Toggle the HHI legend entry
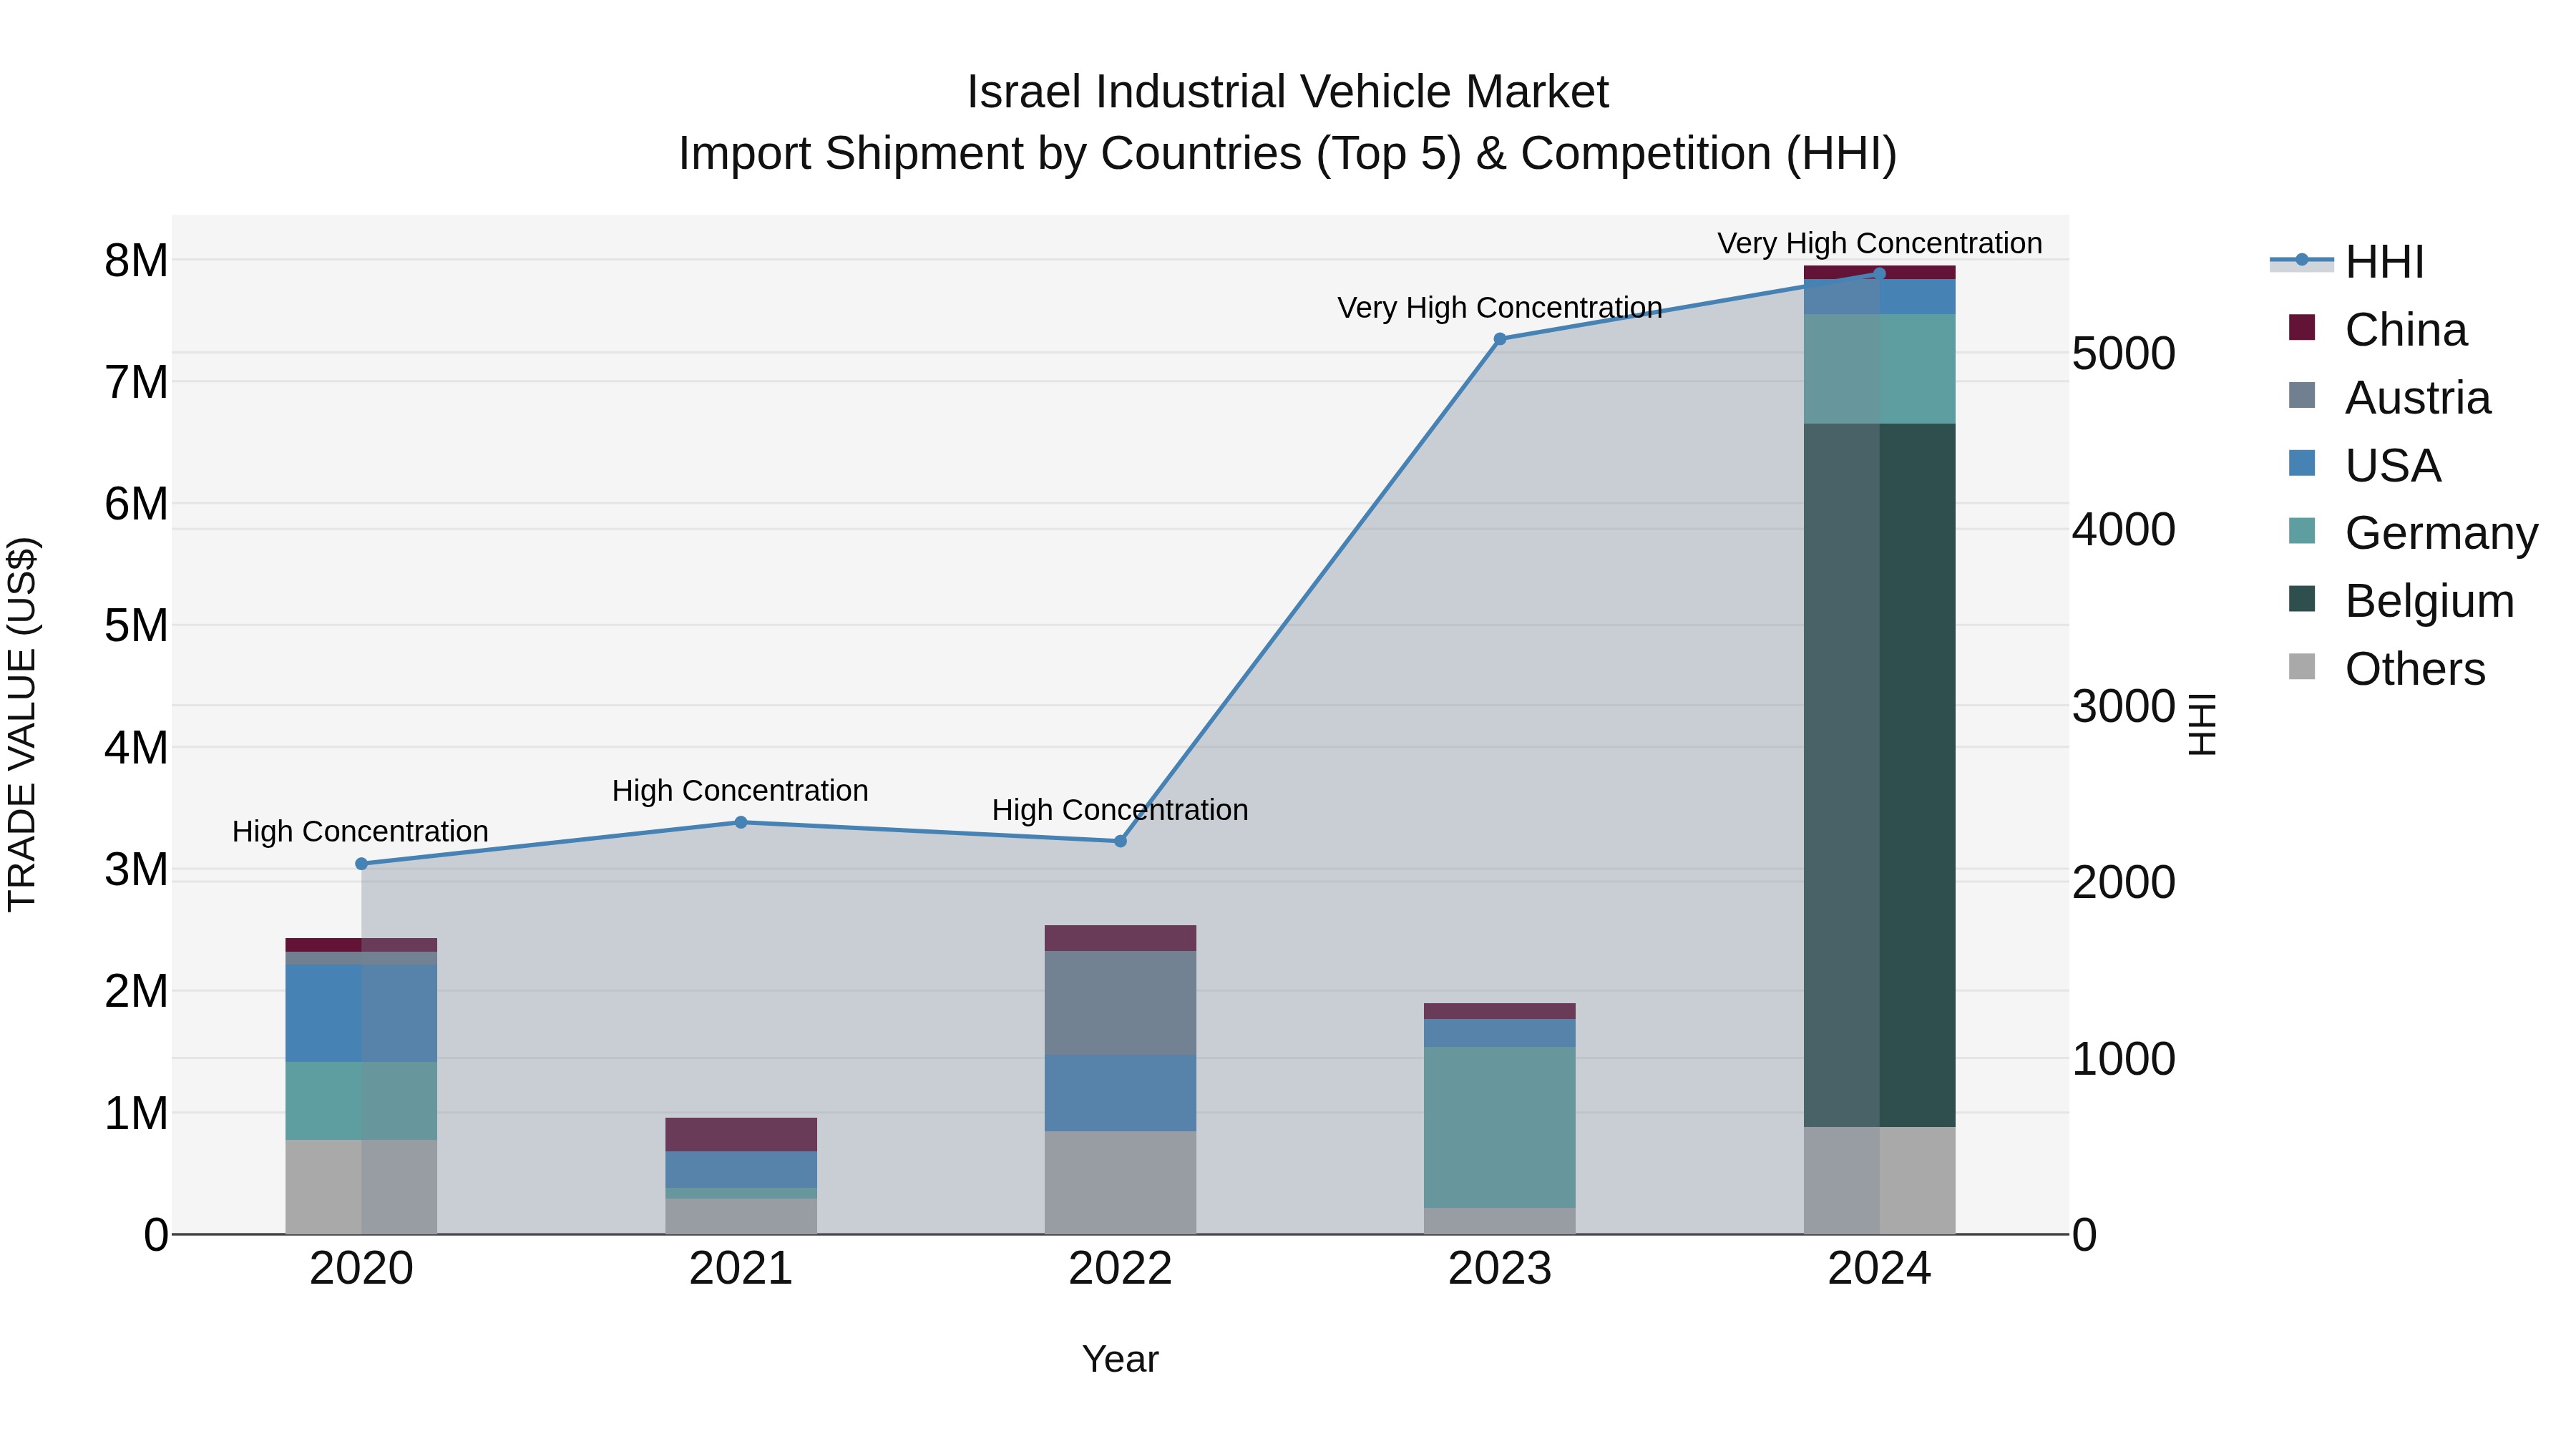Image resolution: width=2576 pixels, height=1449 pixels. pyautogui.click(x=2347, y=262)
